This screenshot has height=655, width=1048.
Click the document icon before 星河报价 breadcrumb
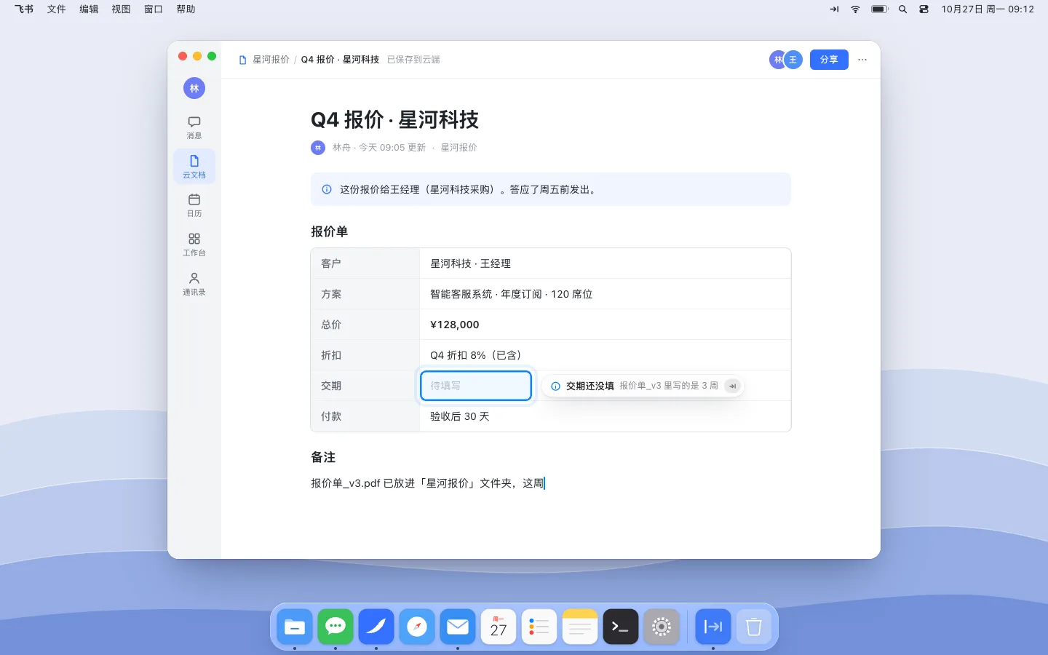[x=243, y=60]
